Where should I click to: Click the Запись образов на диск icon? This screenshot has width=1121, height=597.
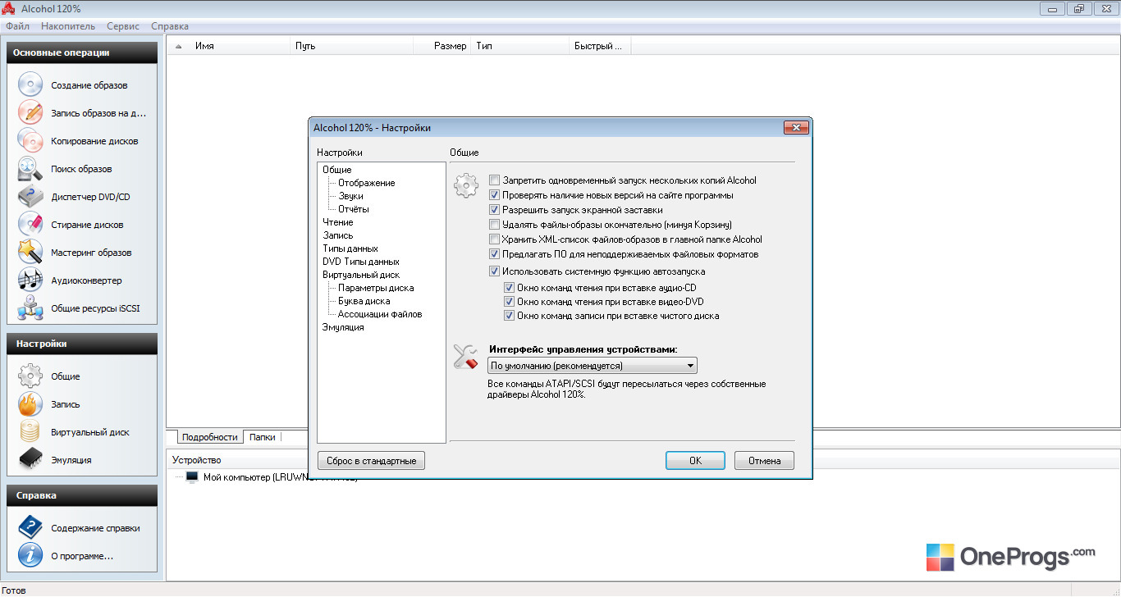coord(30,113)
